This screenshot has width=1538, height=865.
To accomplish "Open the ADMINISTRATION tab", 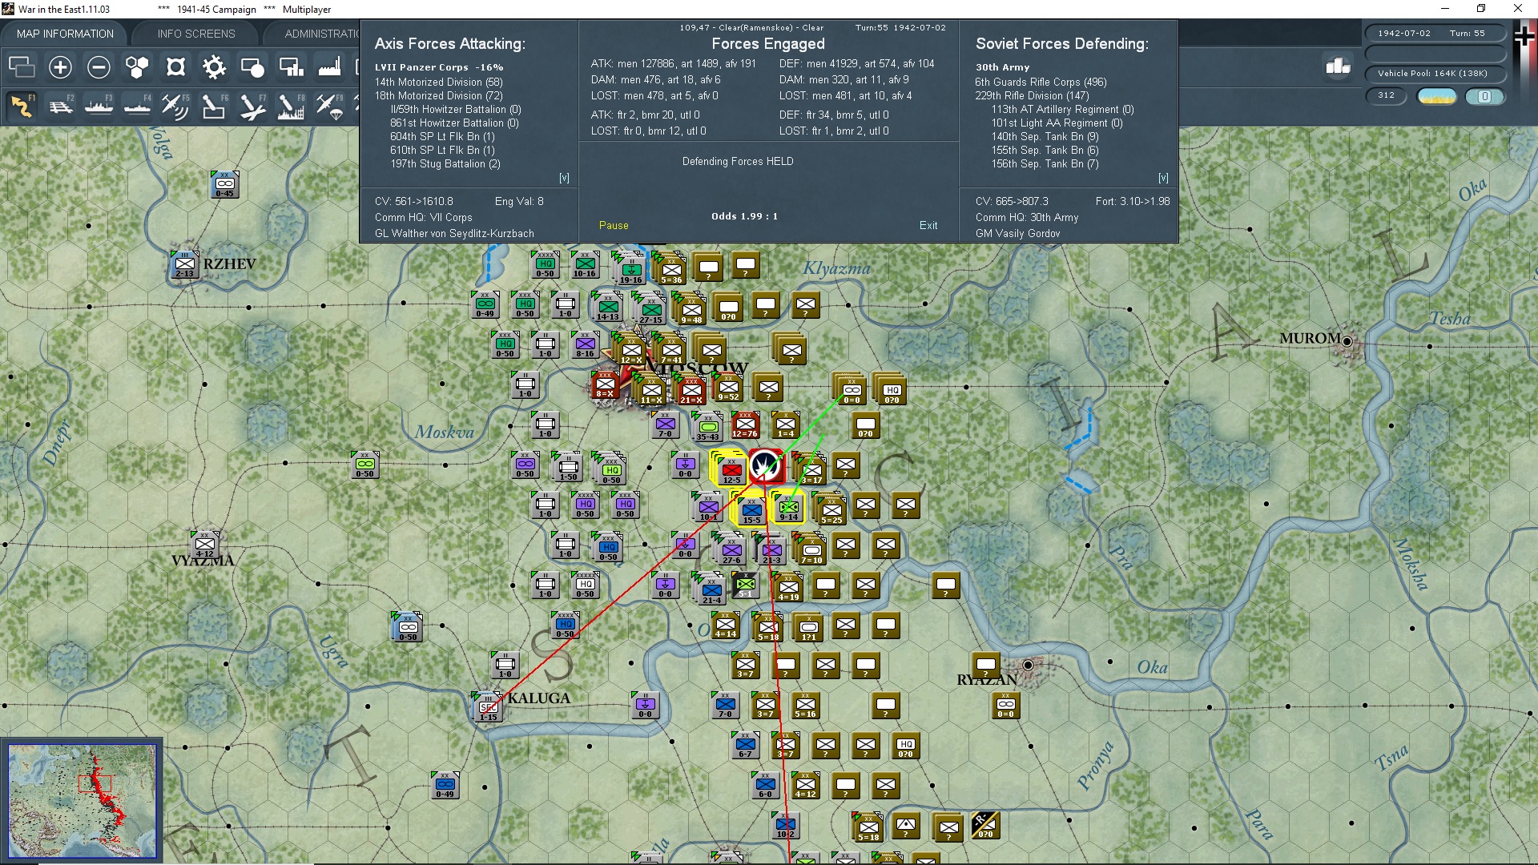I will point(322,34).
